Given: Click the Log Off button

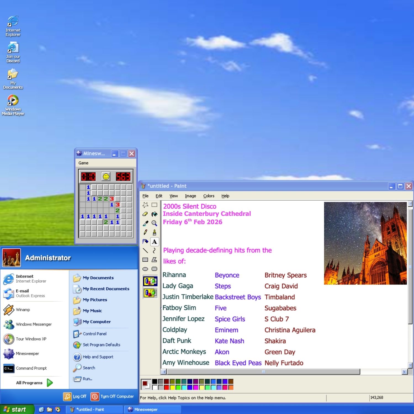Looking at the screenshot, I should pyautogui.click(x=75, y=397).
